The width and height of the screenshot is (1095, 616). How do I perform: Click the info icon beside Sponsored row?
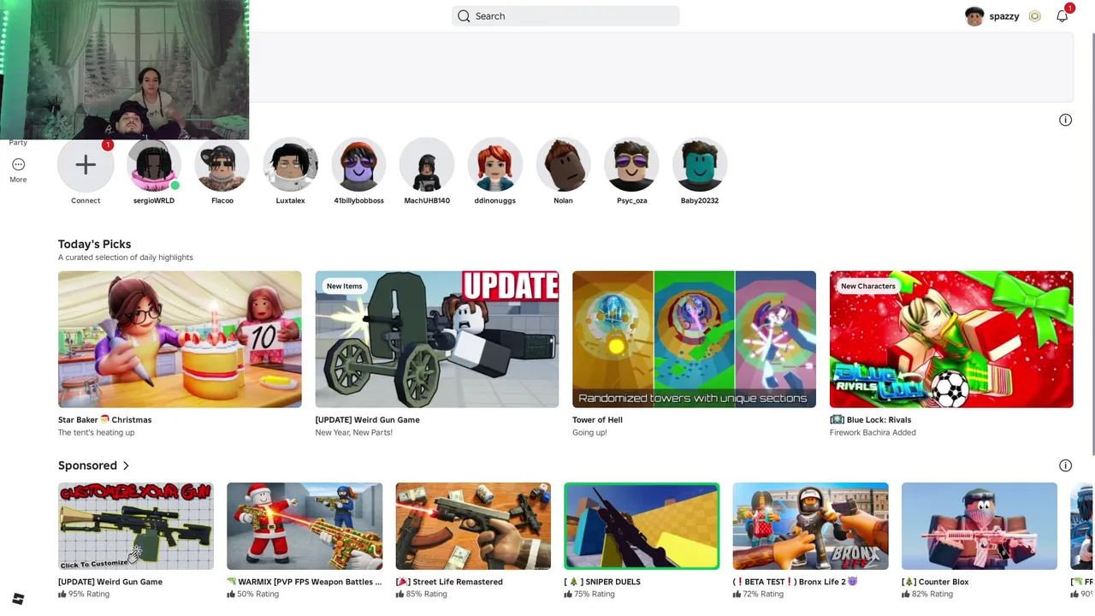[x=1065, y=465]
